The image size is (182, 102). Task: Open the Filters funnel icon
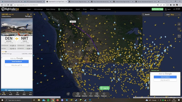click(91, 94)
